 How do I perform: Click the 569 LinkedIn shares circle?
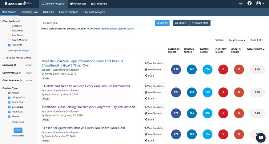[192, 134]
